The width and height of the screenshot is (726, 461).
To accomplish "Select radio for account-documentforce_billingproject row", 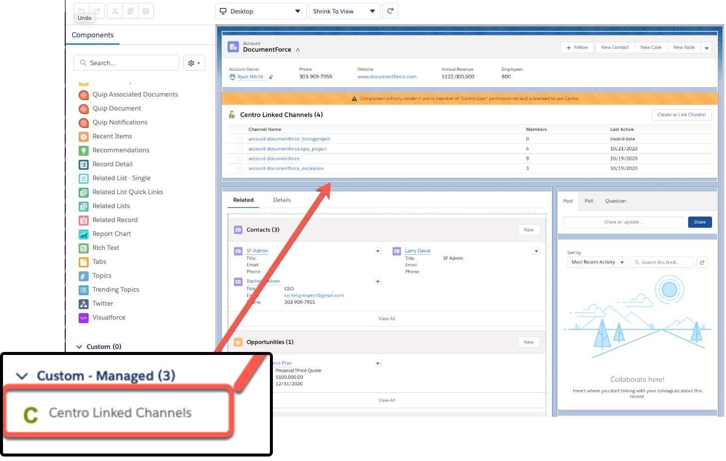I will pos(240,139).
